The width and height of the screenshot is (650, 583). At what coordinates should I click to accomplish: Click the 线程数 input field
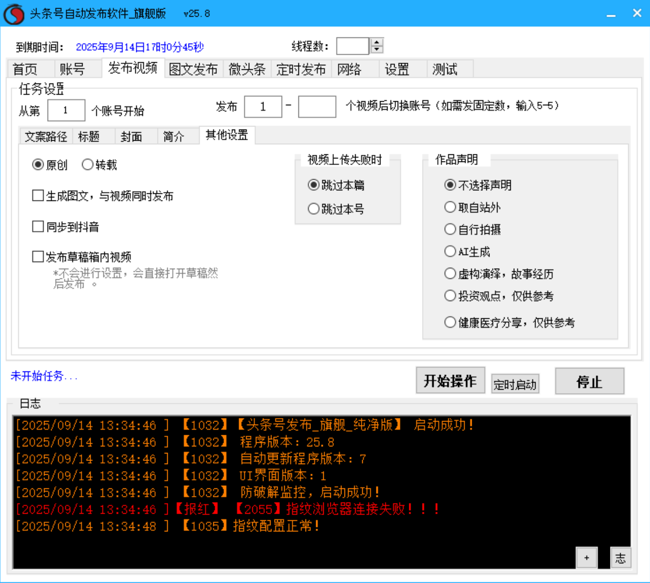coord(352,46)
